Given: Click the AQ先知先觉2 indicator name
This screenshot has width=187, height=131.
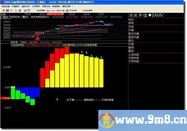Looking at the screenshot, I should pyautogui.click(x=18, y=45).
